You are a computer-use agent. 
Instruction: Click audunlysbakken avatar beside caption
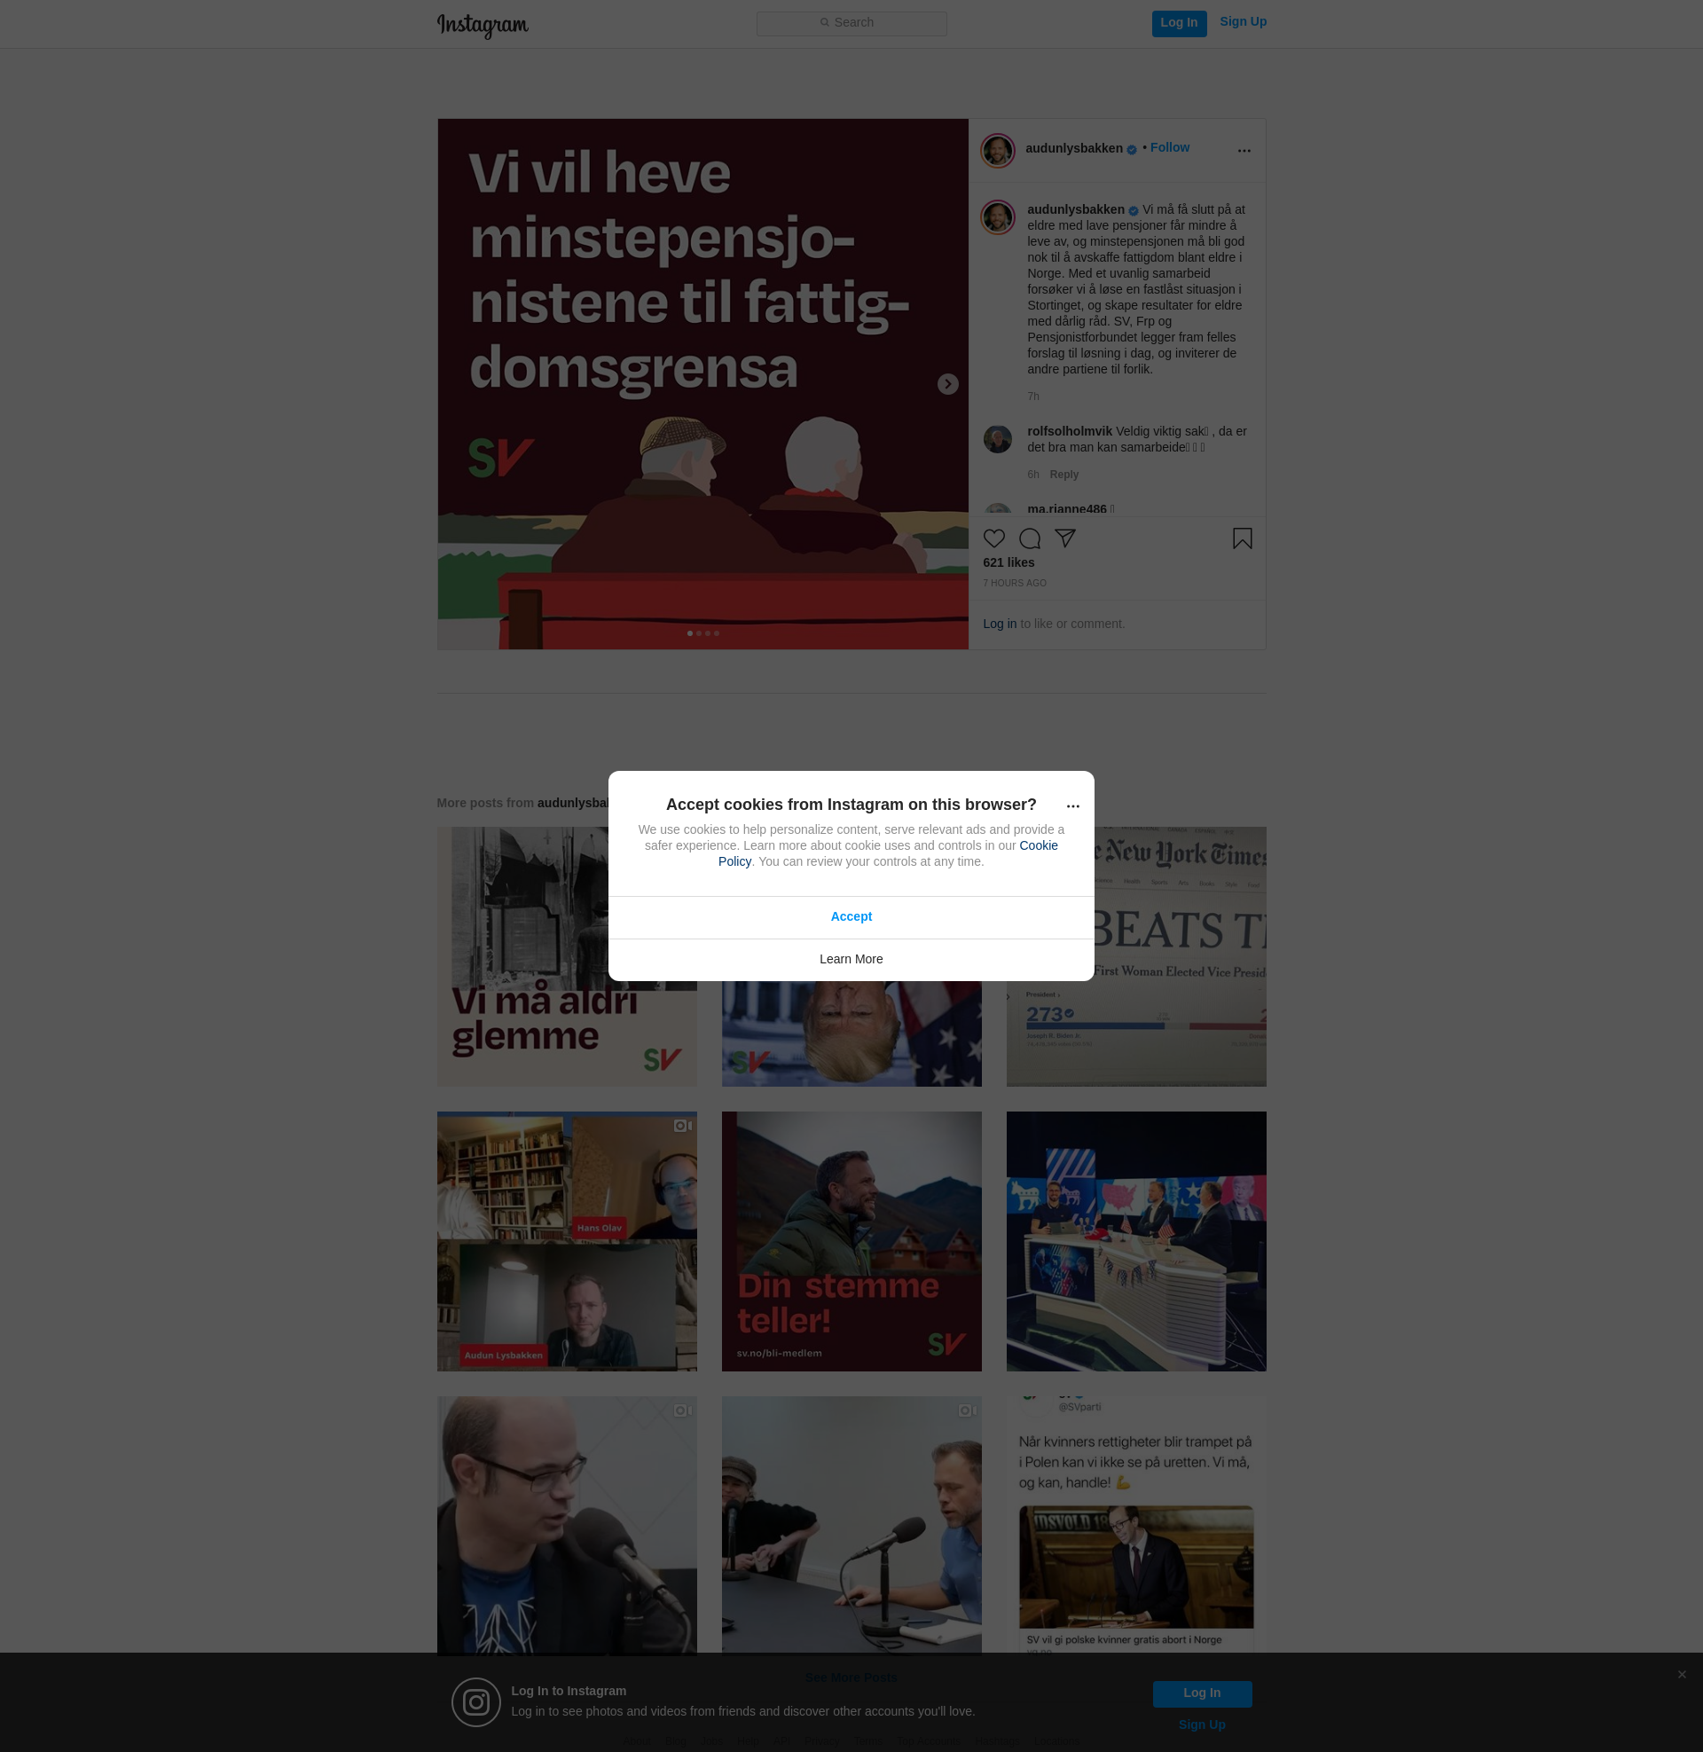(996, 217)
